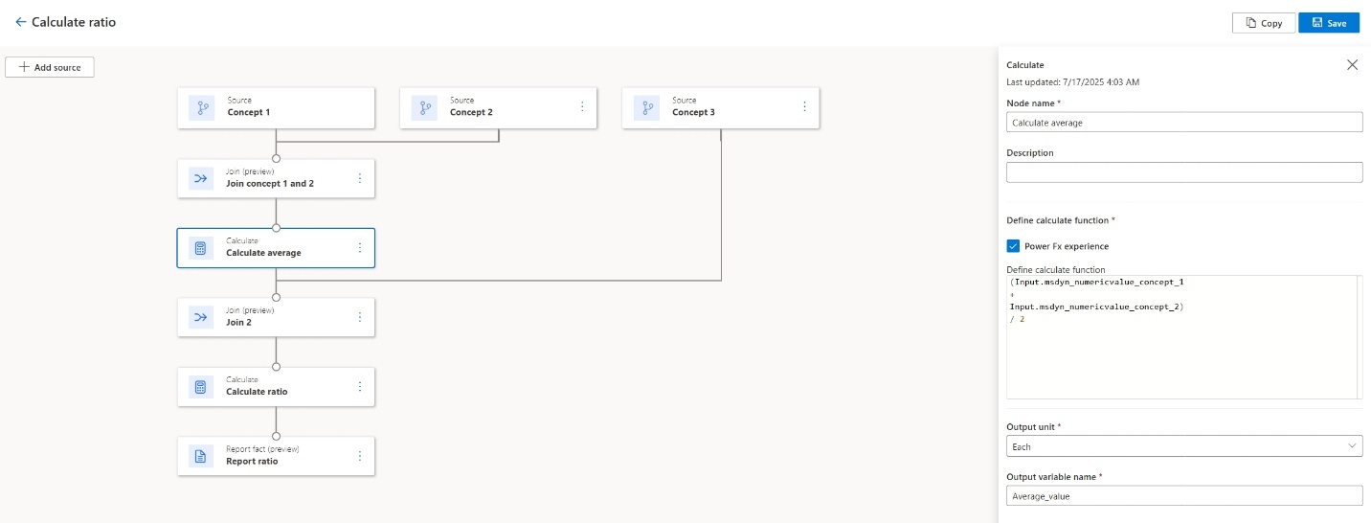This screenshot has height=523, width=1371.
Task: Save the calculation model
Action: point(1329,23)
